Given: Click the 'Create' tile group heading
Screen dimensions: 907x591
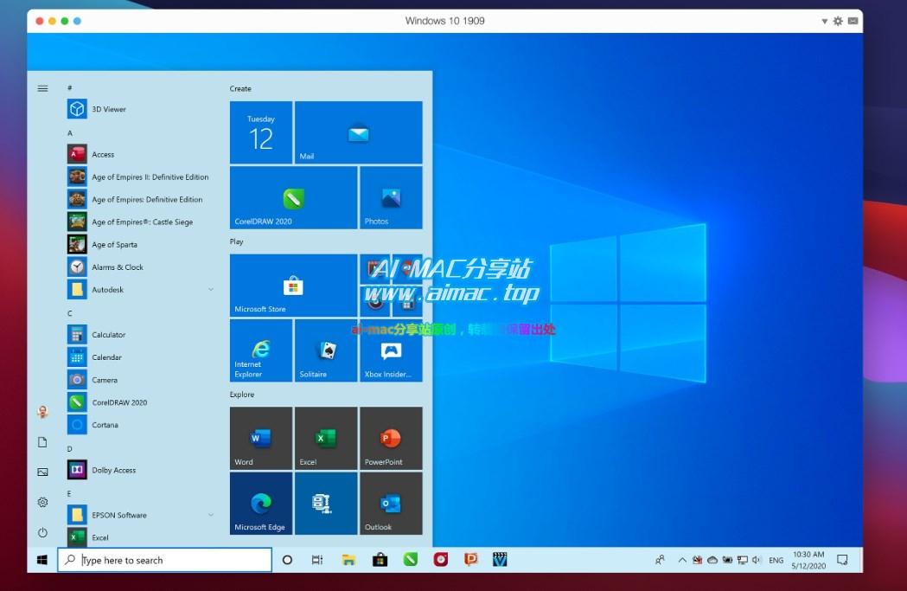Looking at the screenshot, I should pyautogui.click(x=240, y=88).
